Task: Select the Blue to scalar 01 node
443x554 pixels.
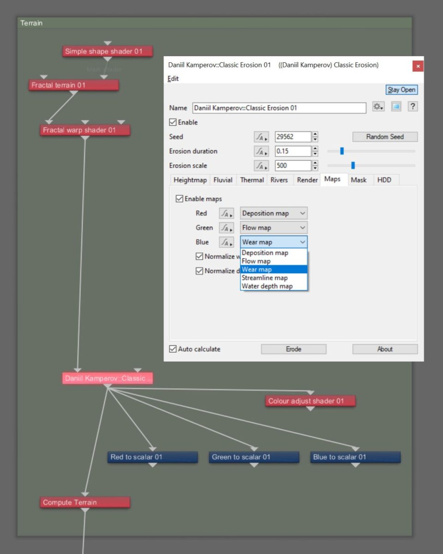Action: point(355,457)
